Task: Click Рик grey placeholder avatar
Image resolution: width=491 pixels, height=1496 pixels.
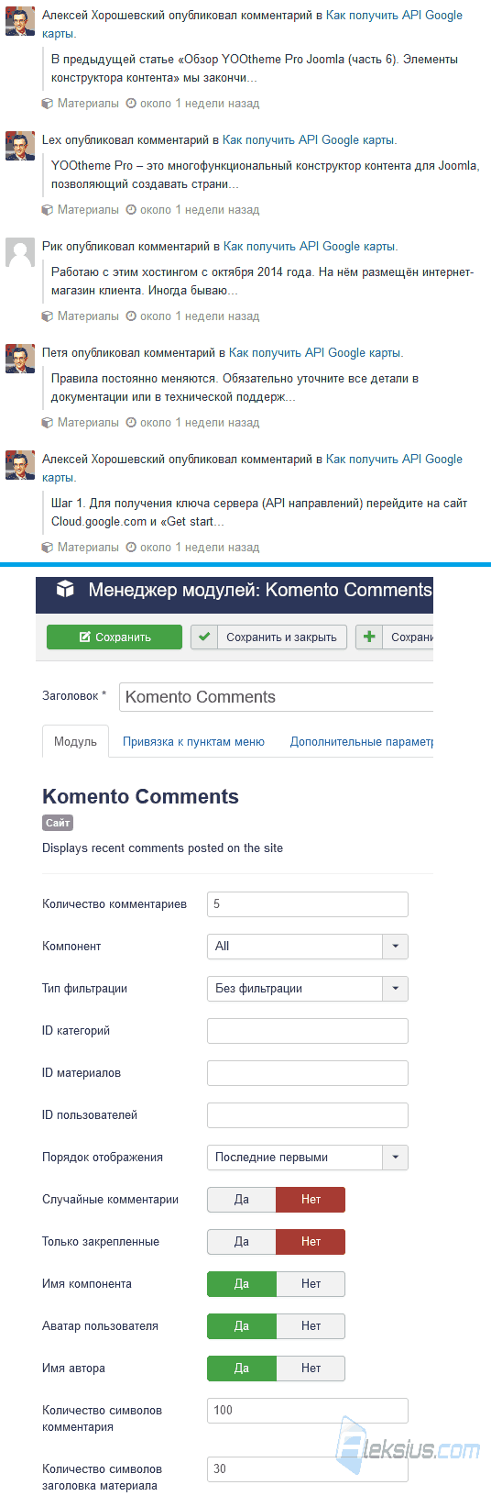Action: pyautogui.click(x=20, y=252)
